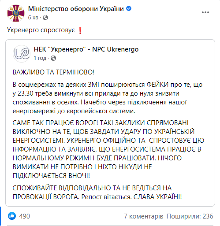Click the СЛАВА УКРАЇНІ! closing line
The image size is (220, 226).
tap(157, 197)
